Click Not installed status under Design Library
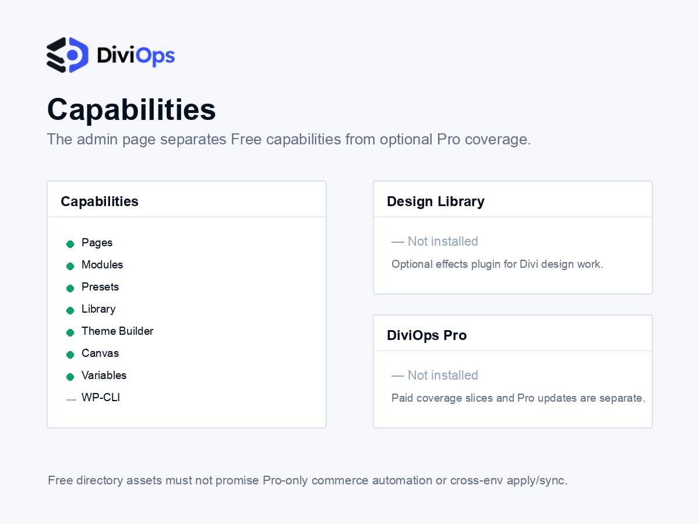 pos(435,241)
